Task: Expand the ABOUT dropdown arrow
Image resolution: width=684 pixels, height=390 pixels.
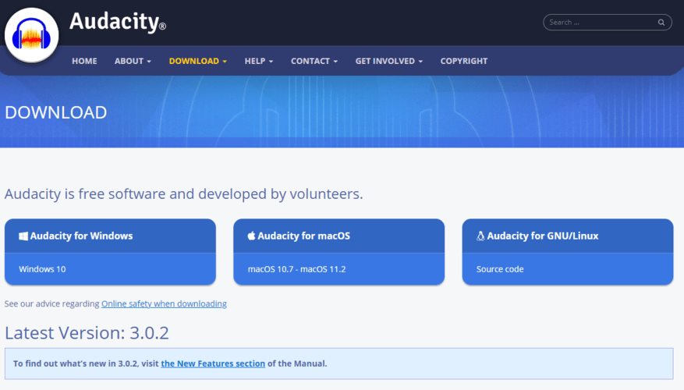Action: pyautogui.click(x=149, y=62)
